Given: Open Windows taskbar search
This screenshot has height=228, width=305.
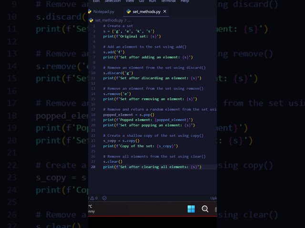Looking at the screenshot, I should tap(205, 209).
